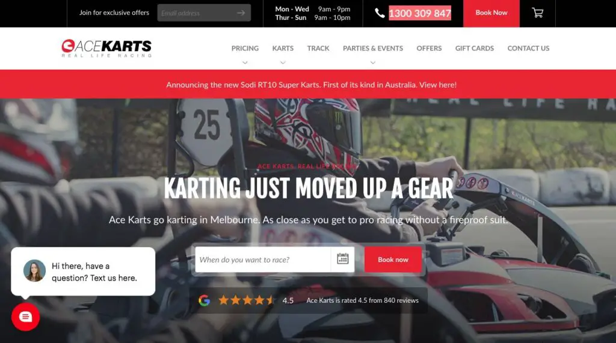Image resolution: width=616 pixels, height=343 pixels.
Task: Select Contact Us in navigation
Action: click(x=528, y=48)
